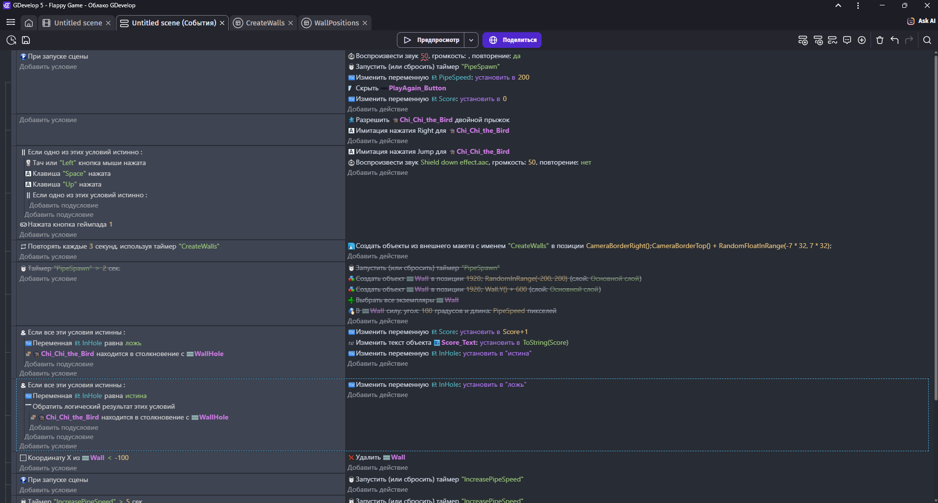Open the vertical three-dot menu in title bar

coord(858,5)
